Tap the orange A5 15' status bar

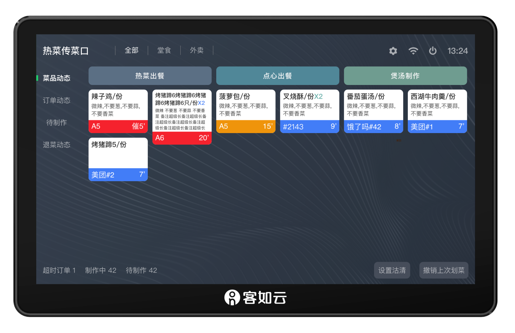tap(246, 127)
